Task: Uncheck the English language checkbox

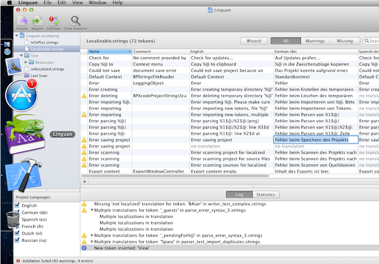Action: [18, 205]
